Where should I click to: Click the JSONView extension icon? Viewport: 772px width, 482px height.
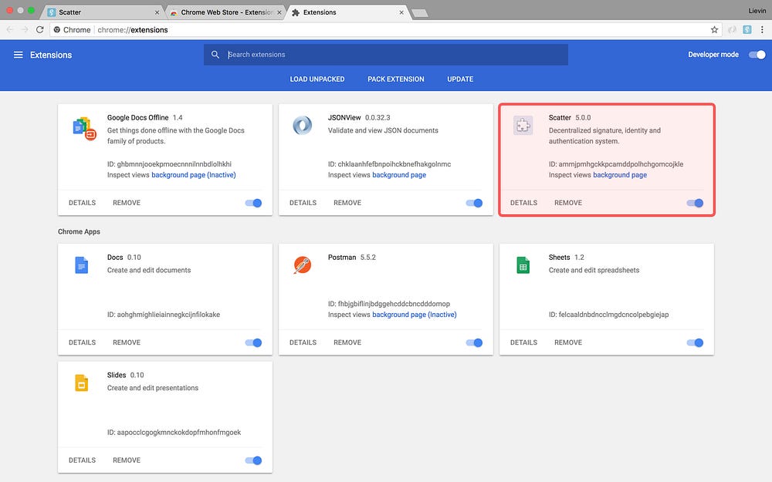303,126
